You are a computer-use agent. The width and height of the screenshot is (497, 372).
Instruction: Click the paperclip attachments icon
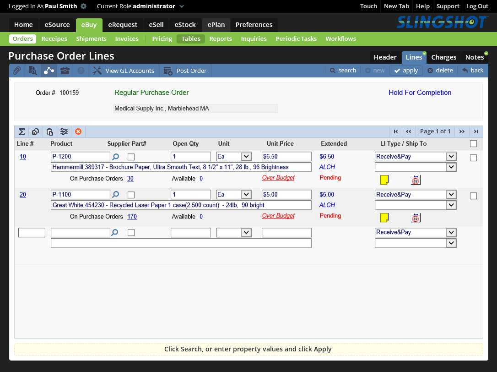tap(16, 71)
